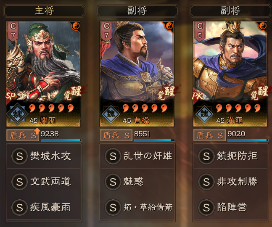Open the 盾兵 S troop type under 曹操
The width and height of the screenshot is (272, 227).
tap(116, 135)
